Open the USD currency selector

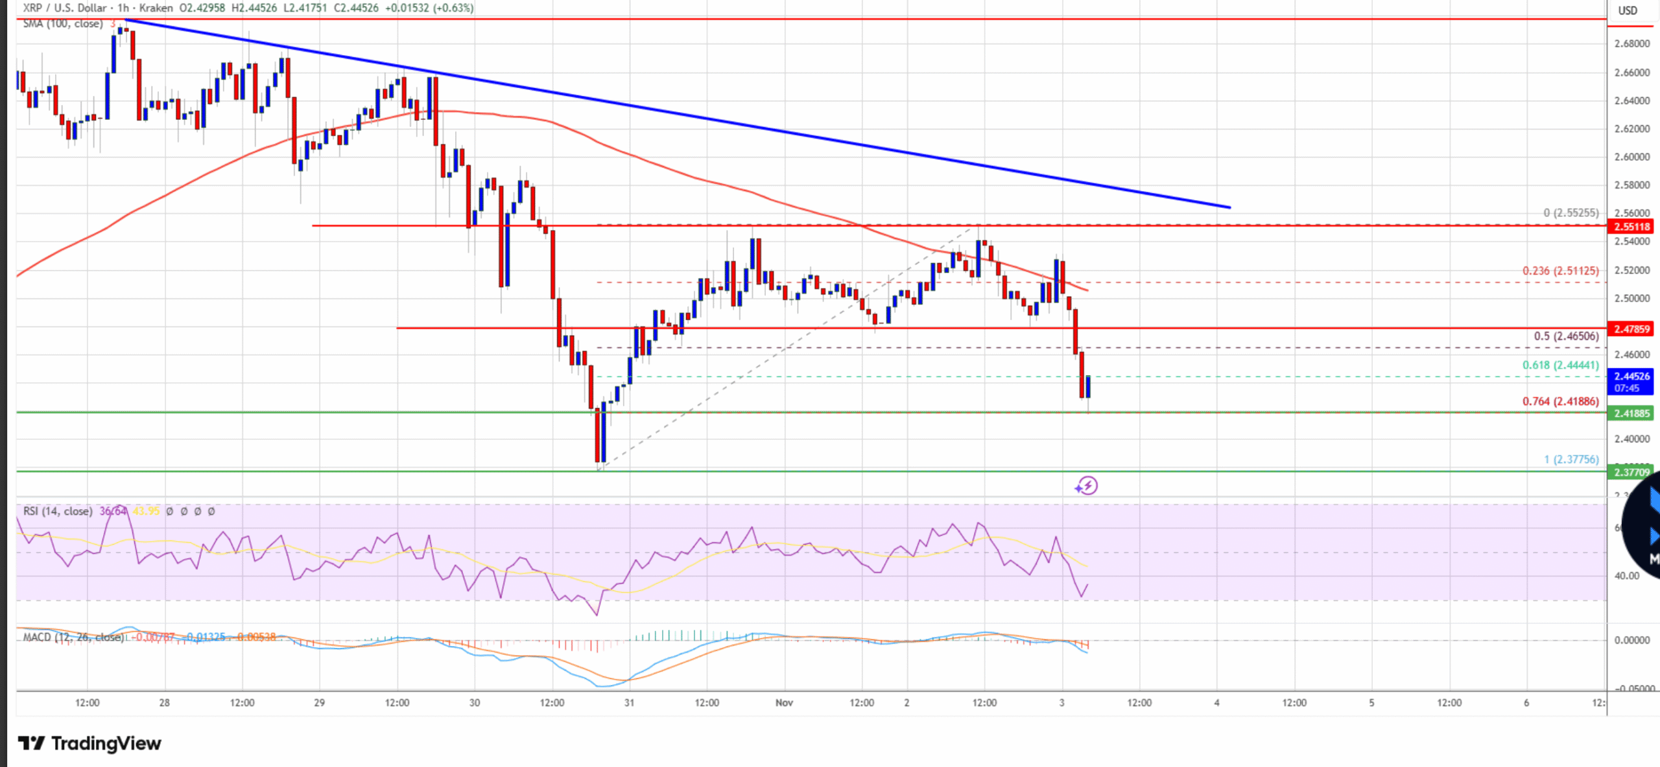tap(1627, 10)
